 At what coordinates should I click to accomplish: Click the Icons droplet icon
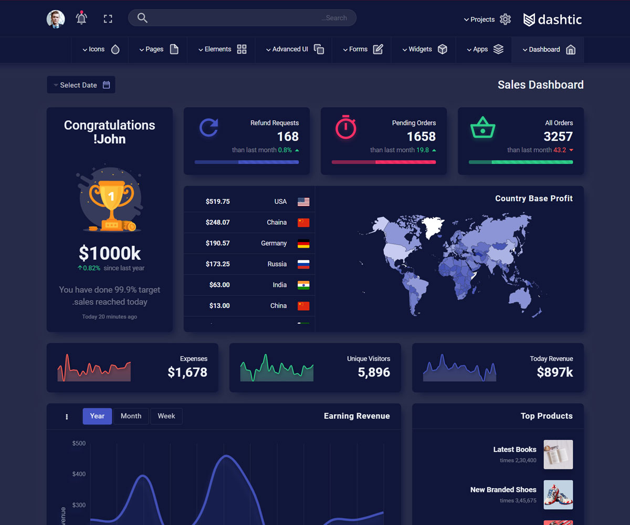(x=115, y=49)
